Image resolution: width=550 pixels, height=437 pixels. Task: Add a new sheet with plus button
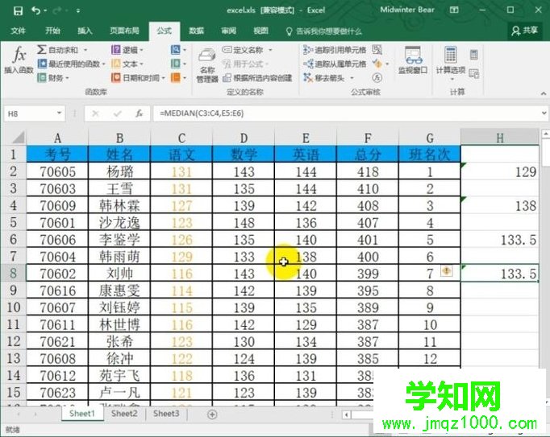tap(212, 414)
